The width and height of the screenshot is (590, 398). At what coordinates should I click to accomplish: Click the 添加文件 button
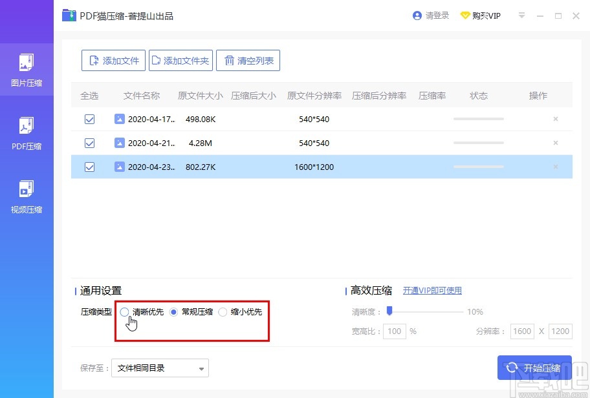coord(113,61)
